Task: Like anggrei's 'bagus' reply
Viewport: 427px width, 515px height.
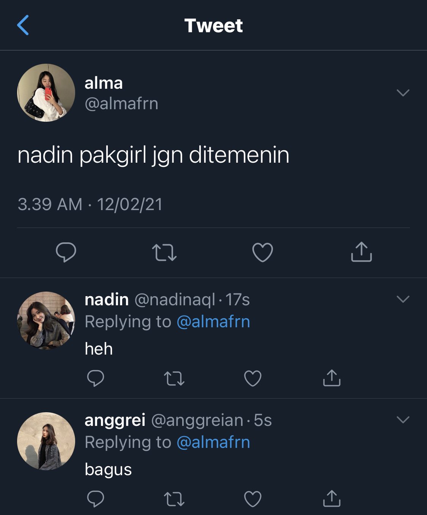Action: [253, 499]
